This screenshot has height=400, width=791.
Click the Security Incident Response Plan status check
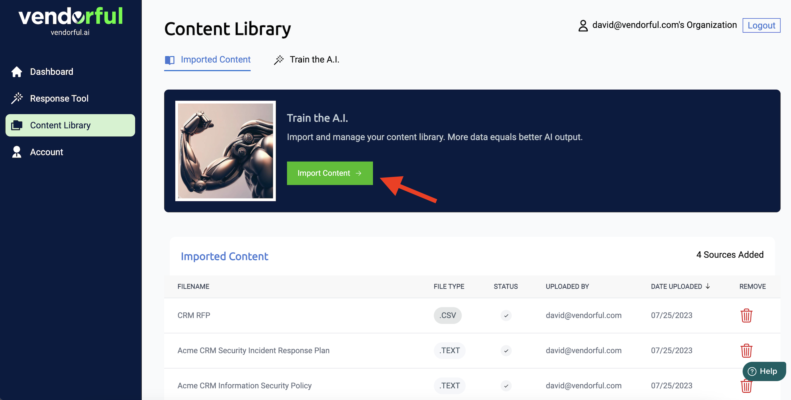506,351
